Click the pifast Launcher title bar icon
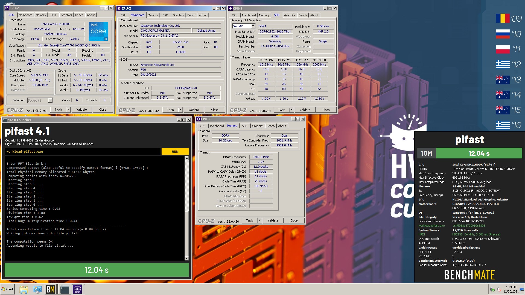Viewport: 525px width, 295px height. pos(5,120)
